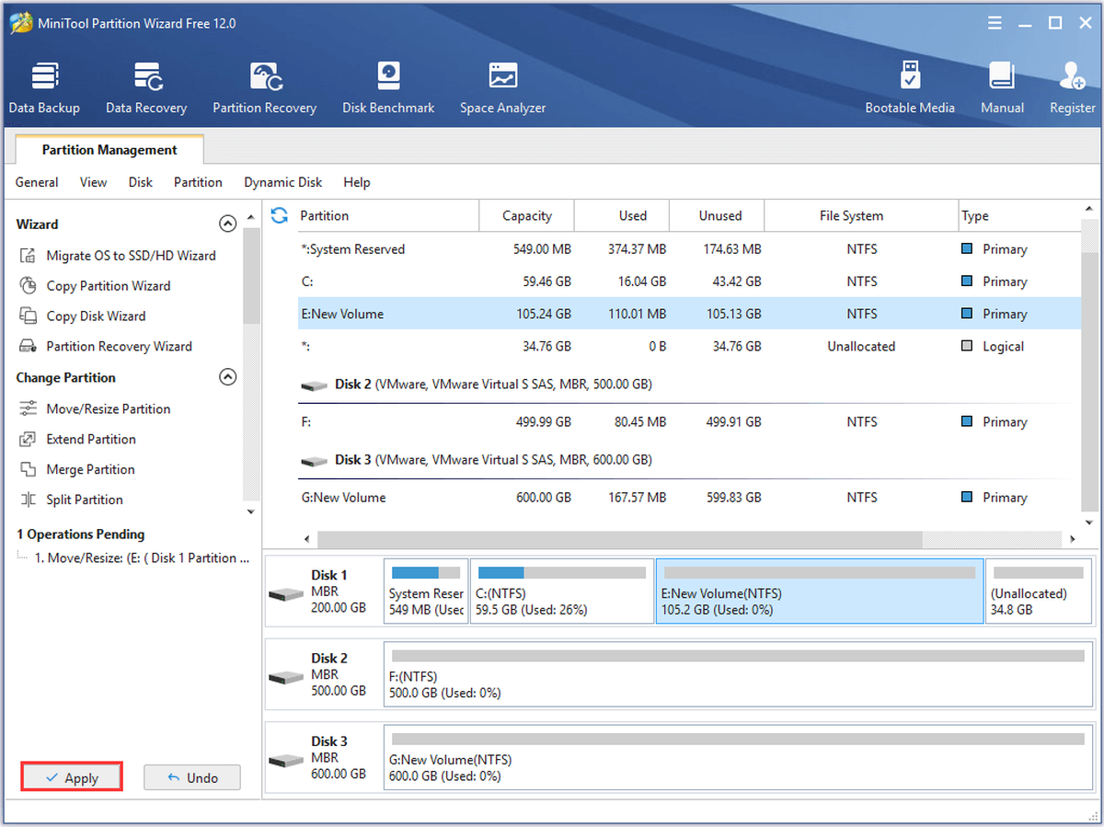The image size is (1104, 827).
Task: Open the Disk menu
Action: (141, 182)
